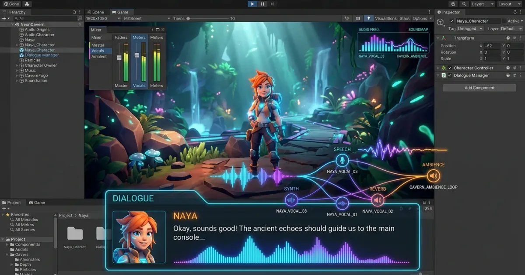
Task: Click the Stars button in Game toolbar
Action: click(405, 18)
